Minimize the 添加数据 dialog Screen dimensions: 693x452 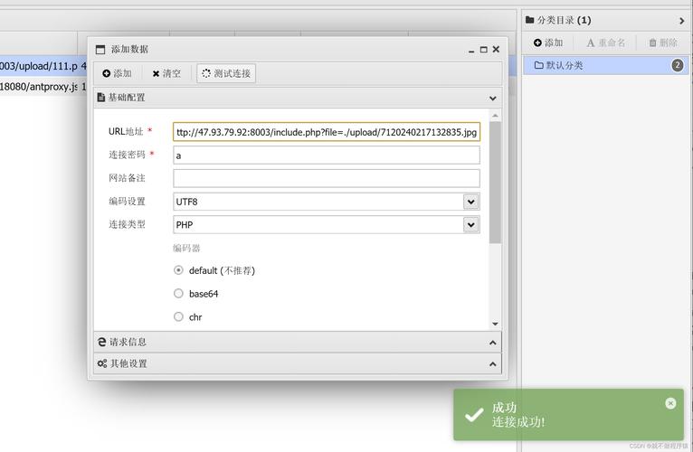(471, 51)
